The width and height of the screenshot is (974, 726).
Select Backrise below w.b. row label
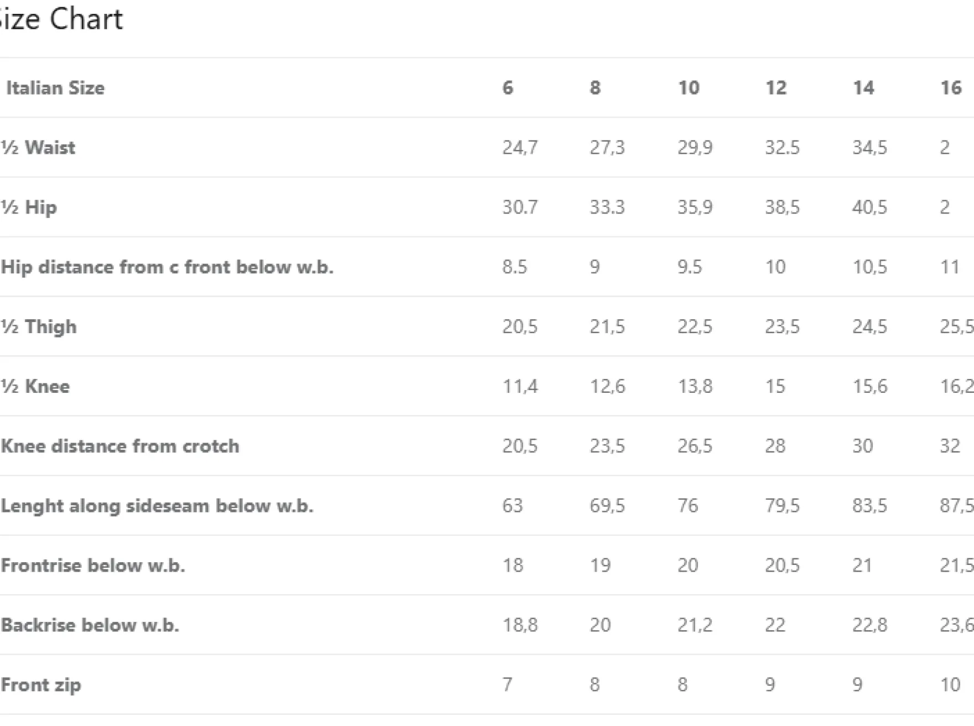pyautogui.click(x=90, y=625)
